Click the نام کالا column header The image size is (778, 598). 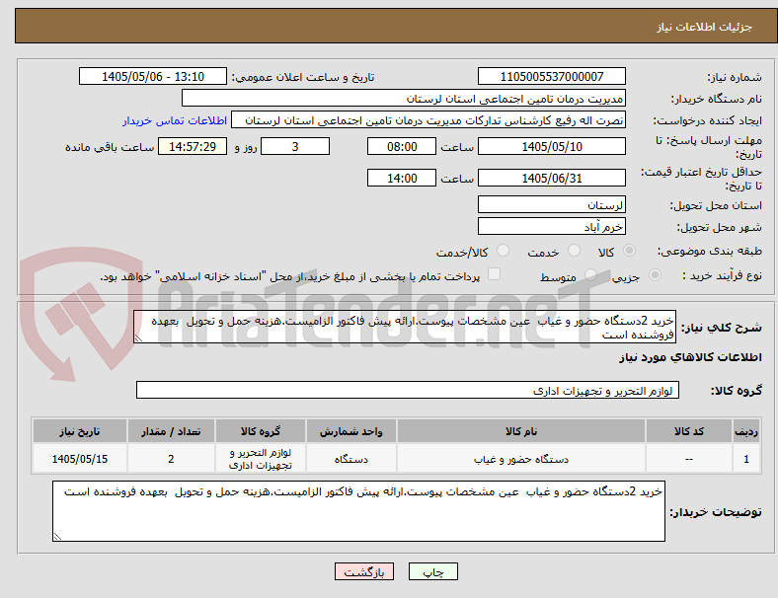coord(521,431)
